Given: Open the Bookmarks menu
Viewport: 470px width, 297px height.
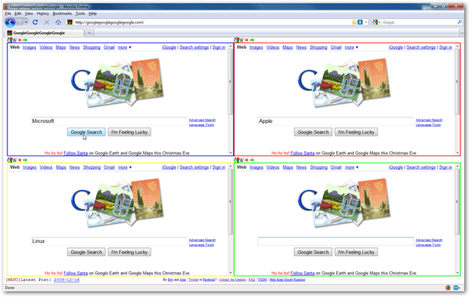Looking at the screenshot, I should 62,13.
